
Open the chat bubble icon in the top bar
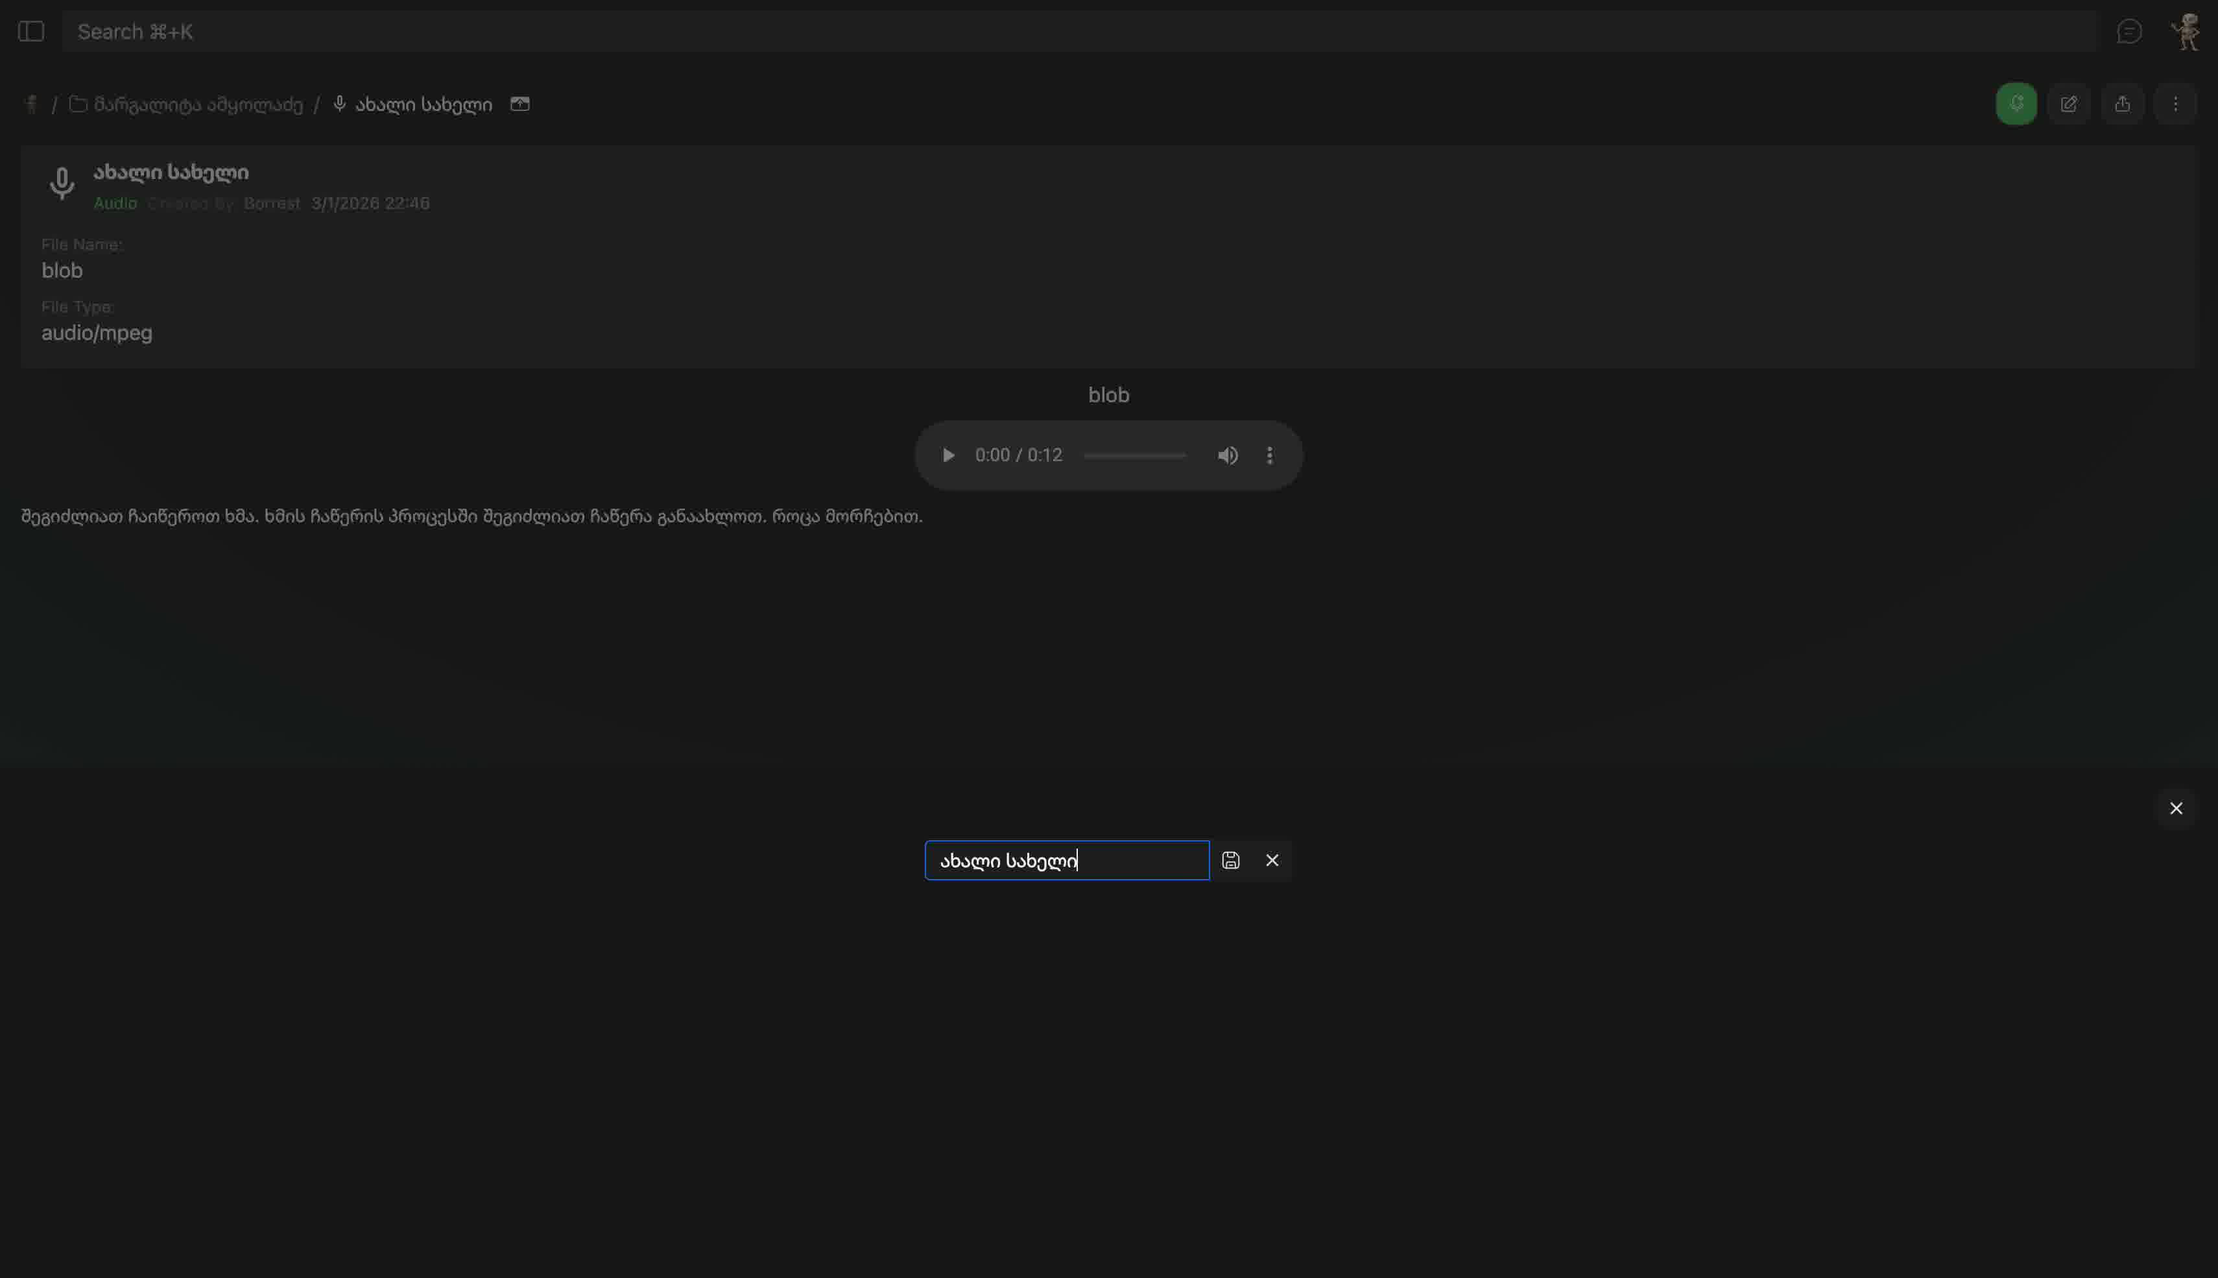pos(2129,32)
